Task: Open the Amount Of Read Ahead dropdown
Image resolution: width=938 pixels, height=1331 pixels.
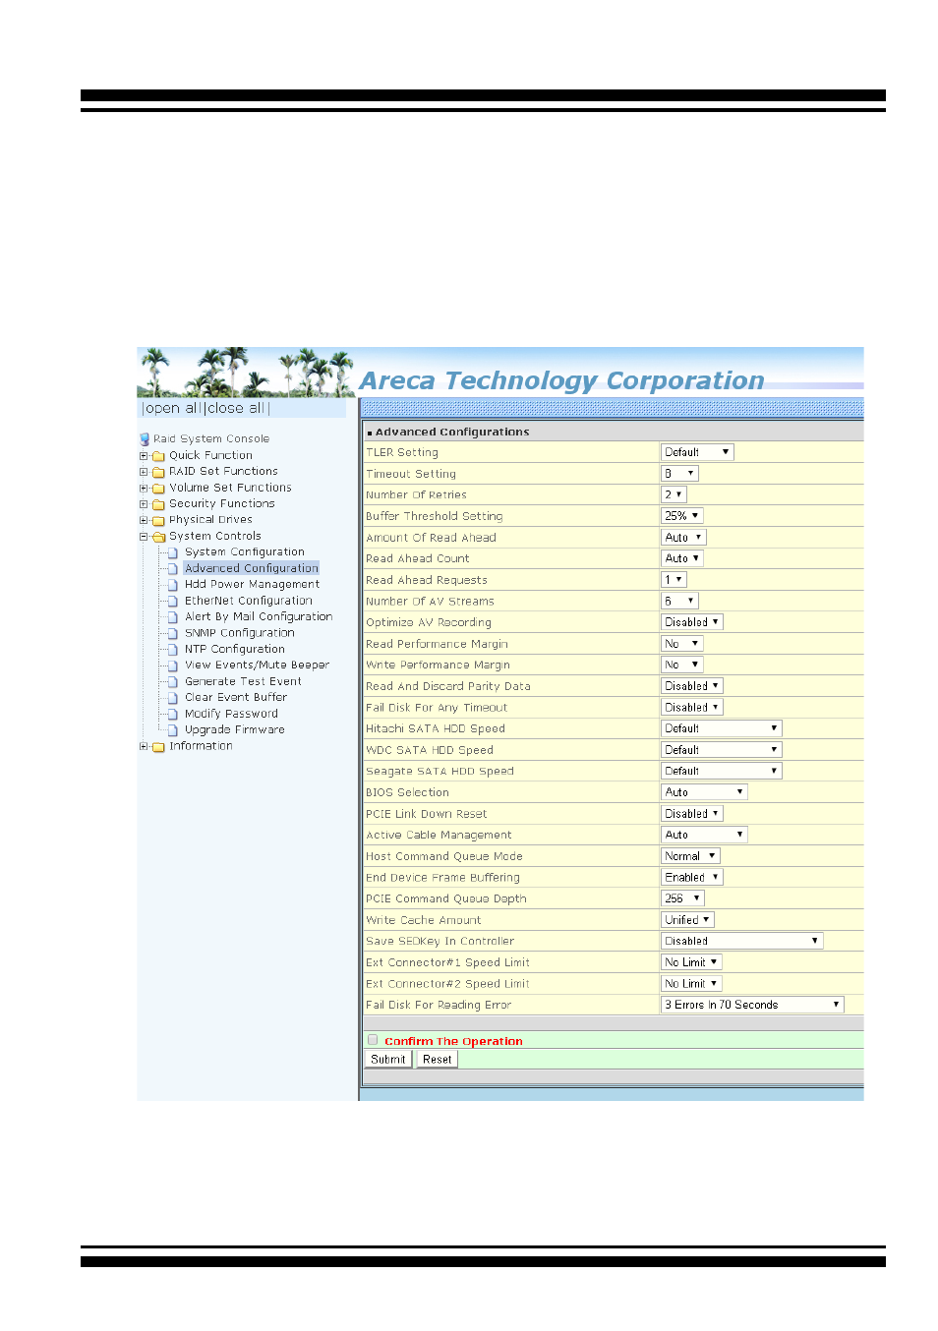Action: click(683, 538)
